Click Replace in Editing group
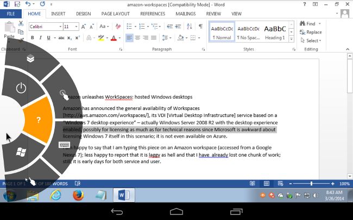The image size is (353, 220). coord(311,32)
